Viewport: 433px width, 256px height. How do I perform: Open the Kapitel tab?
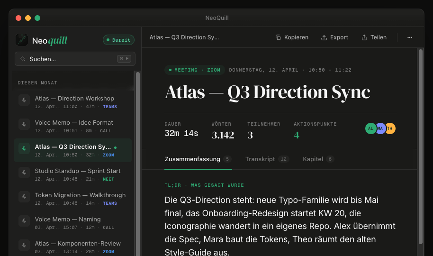tap(318, 159)
